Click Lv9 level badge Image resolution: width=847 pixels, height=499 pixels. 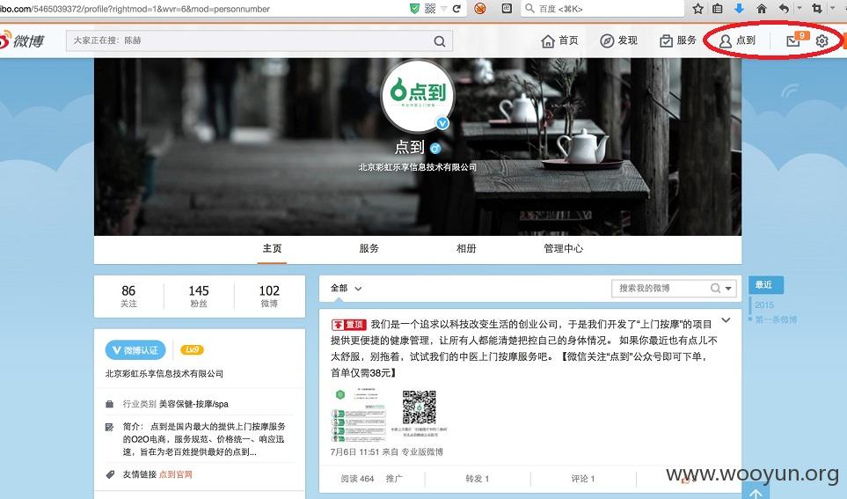pyautogui.click(x=192, y=349)
